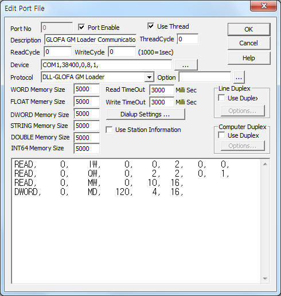Close the Edit Port File dialog
The height and width of the screenshot is (296, 281).
[264, 6]
